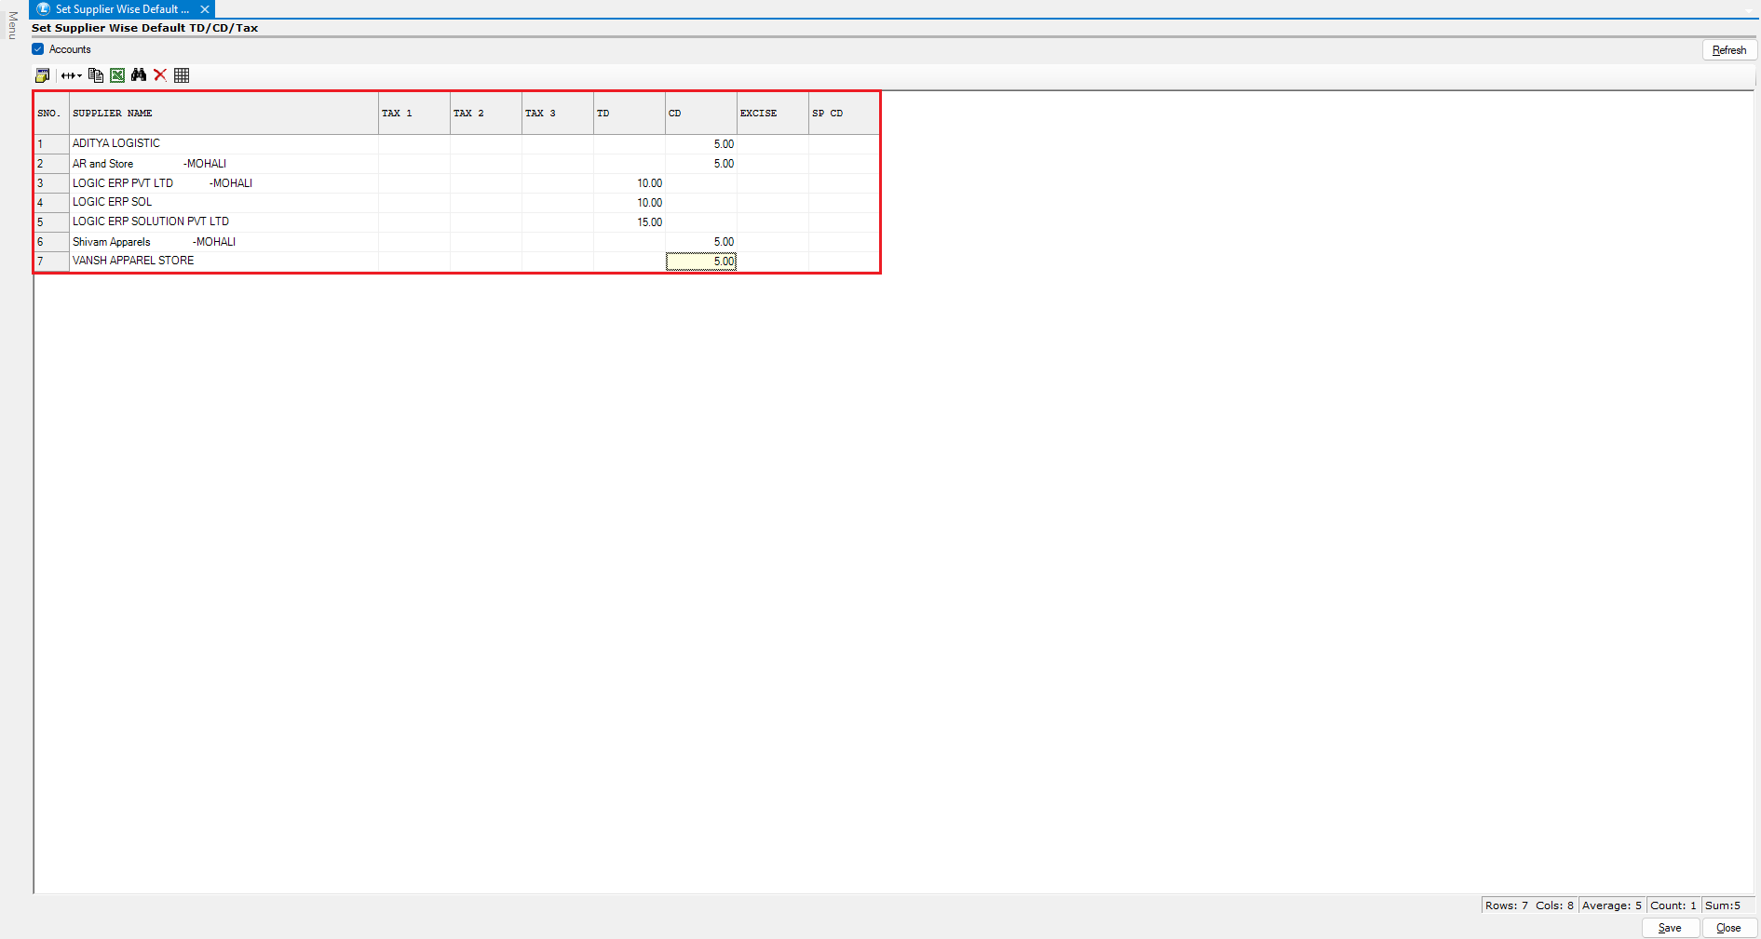The image size is (1761, 939).
Task: Click the copy documents toolbar icon
Action: [95, 75]
